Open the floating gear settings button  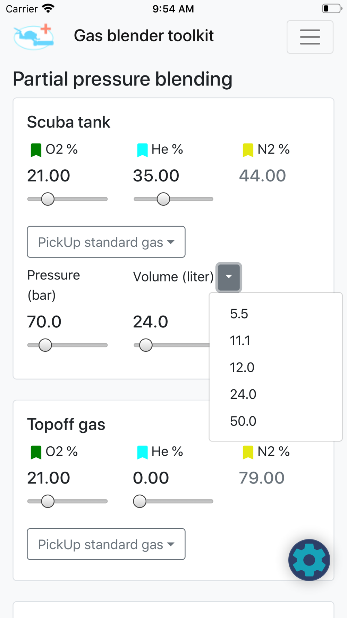(309, 560)
